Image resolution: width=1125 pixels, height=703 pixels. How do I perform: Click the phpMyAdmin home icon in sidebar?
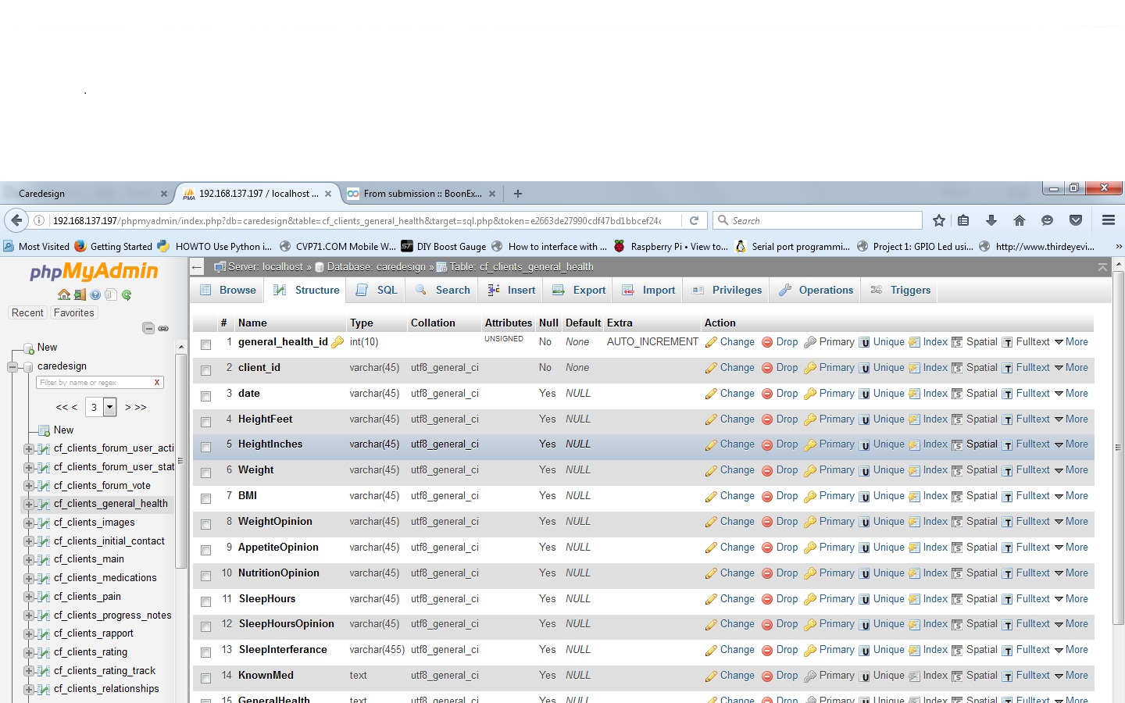coord(64,294)
